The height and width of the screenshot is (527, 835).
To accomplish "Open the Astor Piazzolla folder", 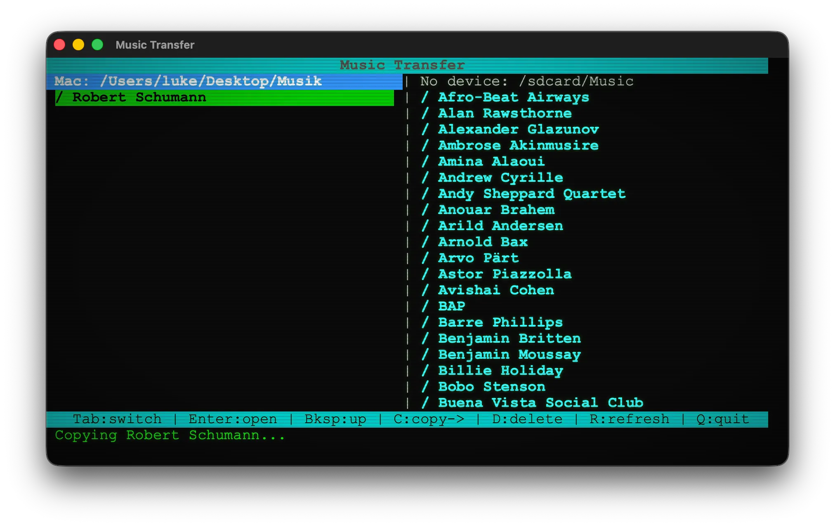I will pyautogui.click(x=504, y=274).
